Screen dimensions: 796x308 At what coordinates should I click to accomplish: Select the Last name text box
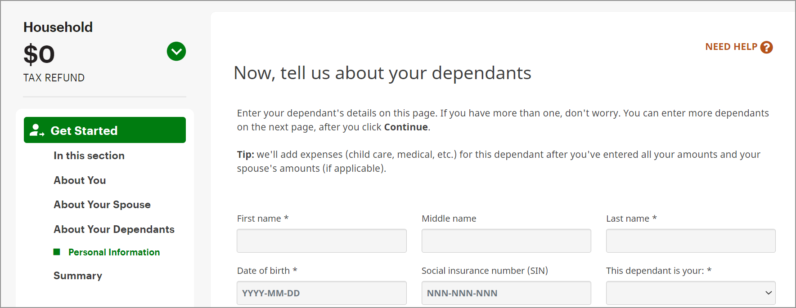pos(691,241)
